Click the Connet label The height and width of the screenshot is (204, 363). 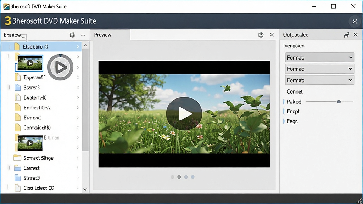pos(295,91)
